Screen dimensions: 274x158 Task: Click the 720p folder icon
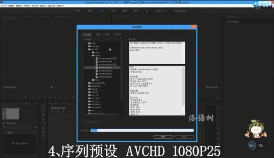(93, 80)
